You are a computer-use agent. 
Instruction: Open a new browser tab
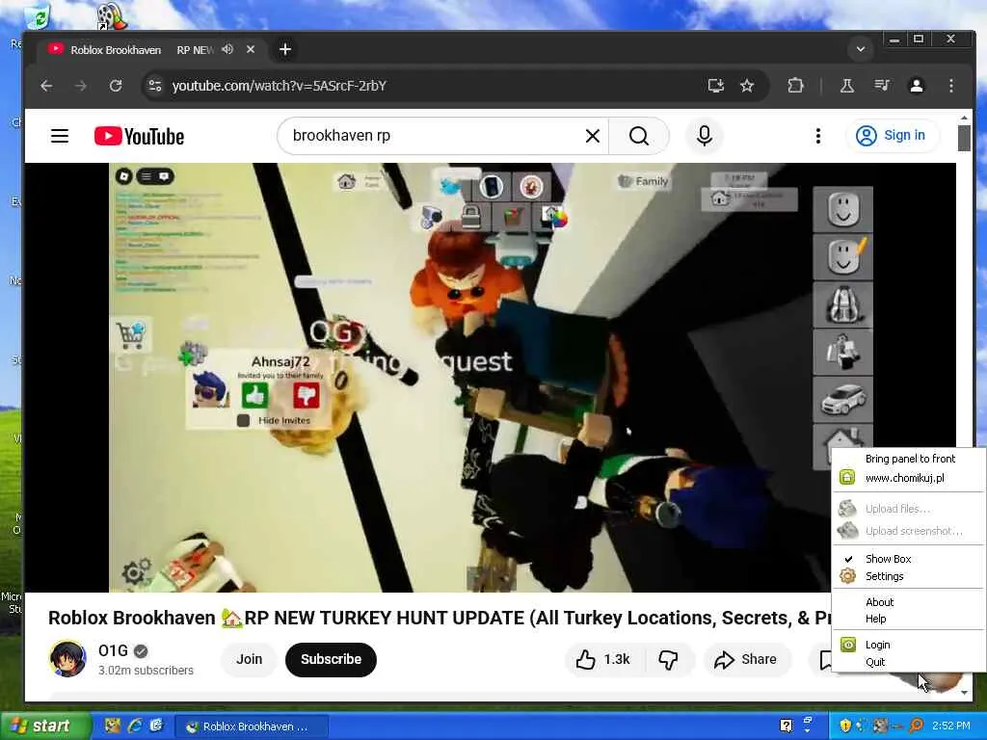[x=285, y=49]
